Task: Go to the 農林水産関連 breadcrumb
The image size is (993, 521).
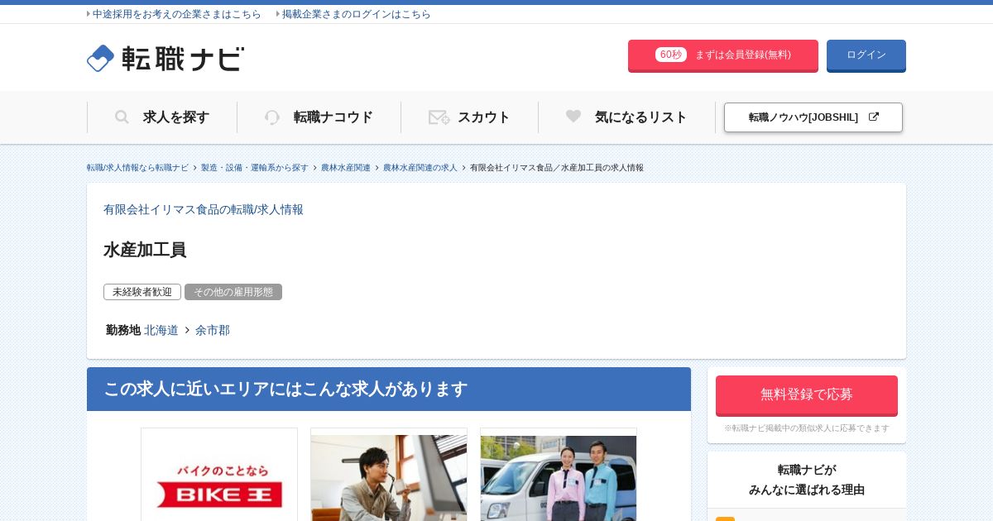Action: [x=346, y=168]
